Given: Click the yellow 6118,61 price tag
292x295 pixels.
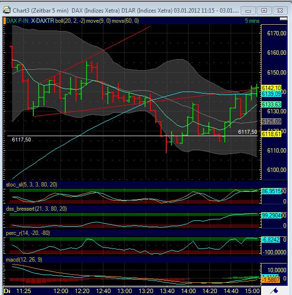Looking at the screenshot, I should click(x=271, y=134).
